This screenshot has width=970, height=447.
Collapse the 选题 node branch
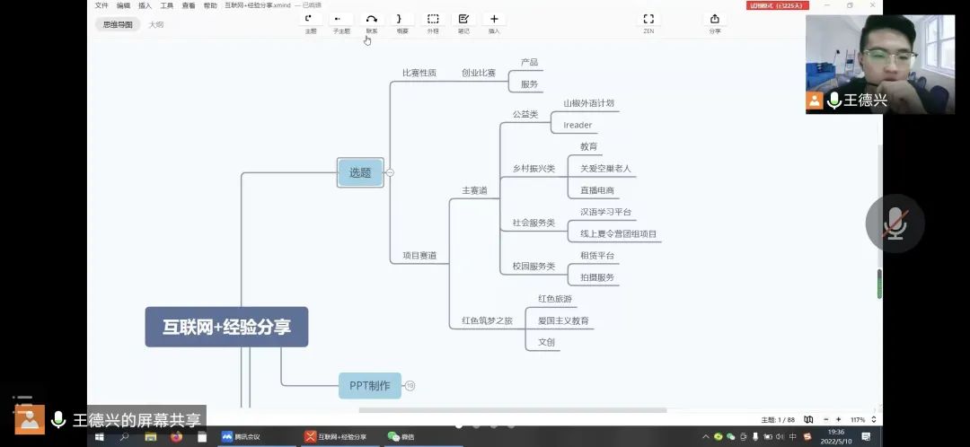click(390, 172)
